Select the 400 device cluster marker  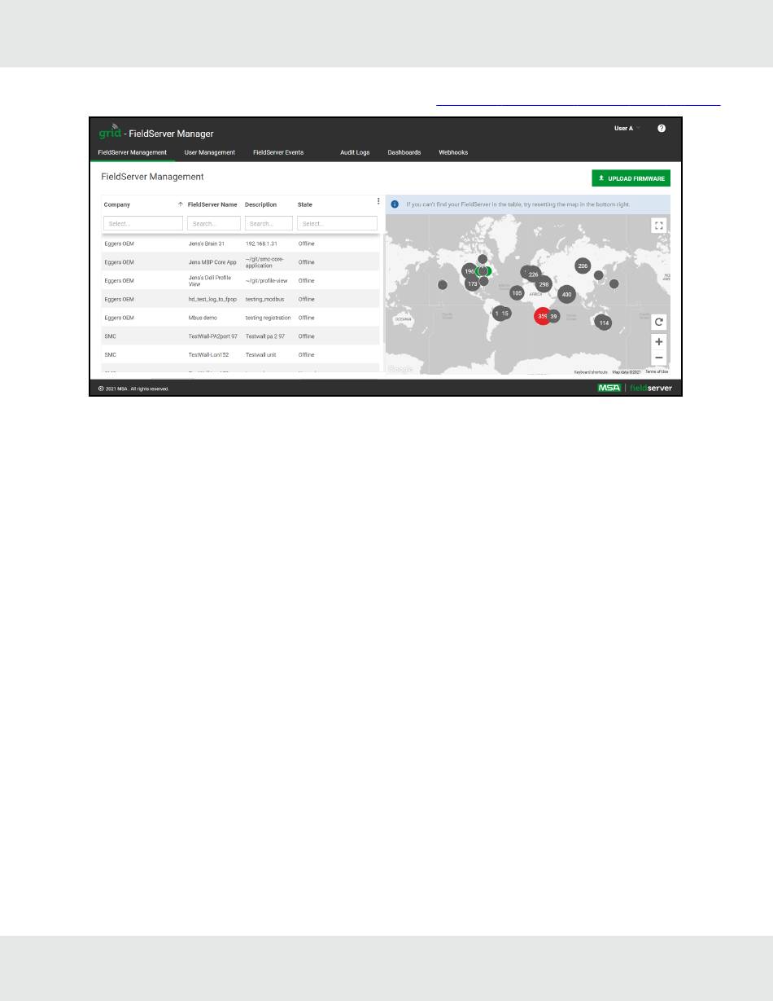point(566,294)
